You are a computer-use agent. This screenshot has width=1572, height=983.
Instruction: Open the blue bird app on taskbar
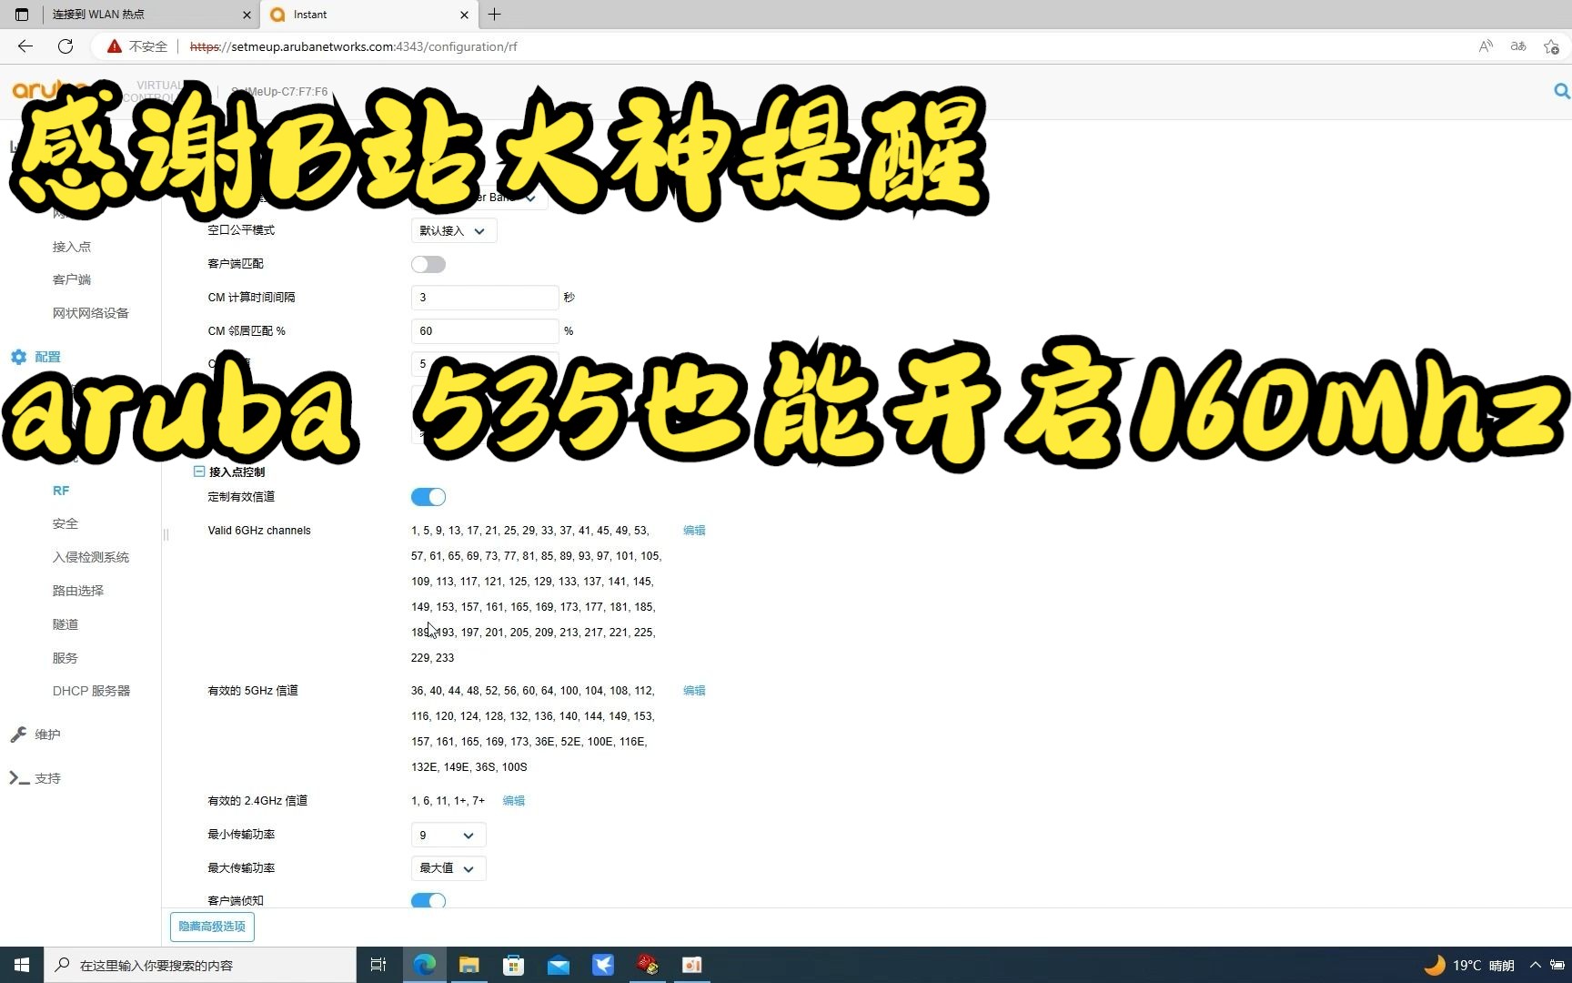pyautogui.click(x=602, y=965)
